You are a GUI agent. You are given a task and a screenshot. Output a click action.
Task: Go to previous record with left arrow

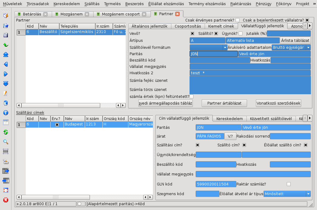5,64
